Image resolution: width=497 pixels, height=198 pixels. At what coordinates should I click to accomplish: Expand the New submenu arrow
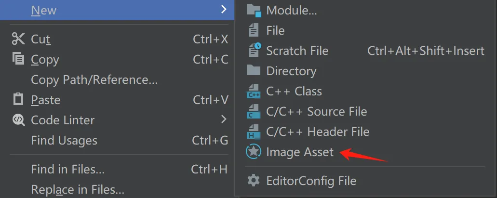pos(224,10)
